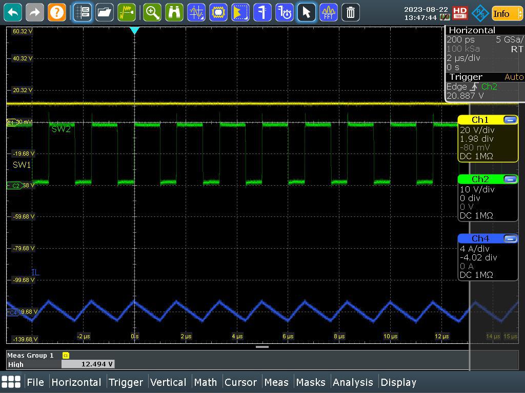Open the Auto trigger mode selector
The height and width of the screenshot is (393, 525).
515,77
